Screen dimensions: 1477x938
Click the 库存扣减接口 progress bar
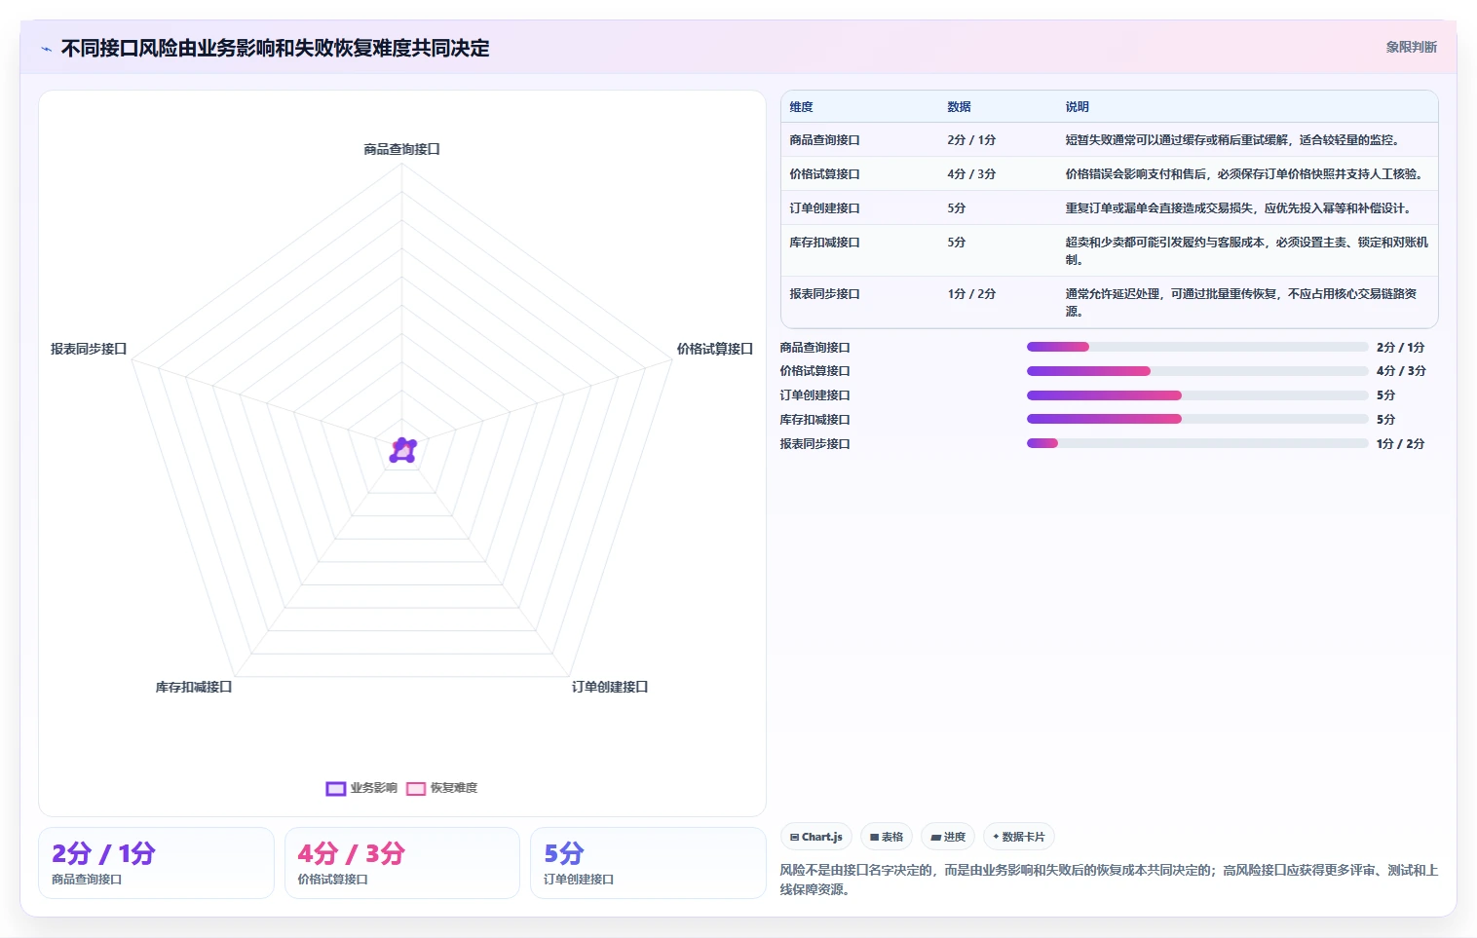click(x=1197, y=419)
